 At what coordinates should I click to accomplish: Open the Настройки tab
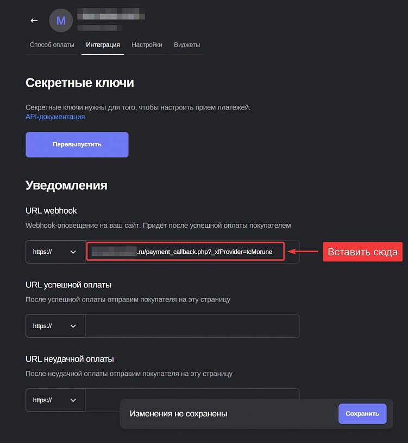click(146, 45)
